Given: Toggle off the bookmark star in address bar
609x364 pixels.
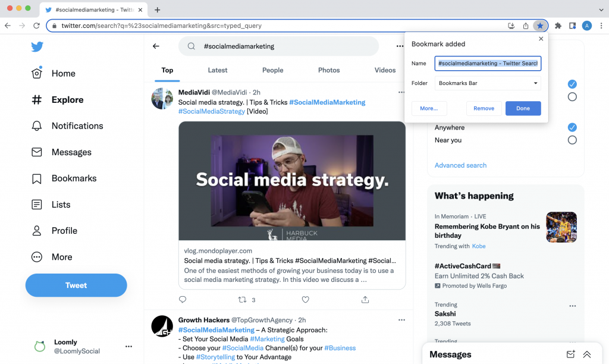Looking at the screenshot, I should 540,26.
